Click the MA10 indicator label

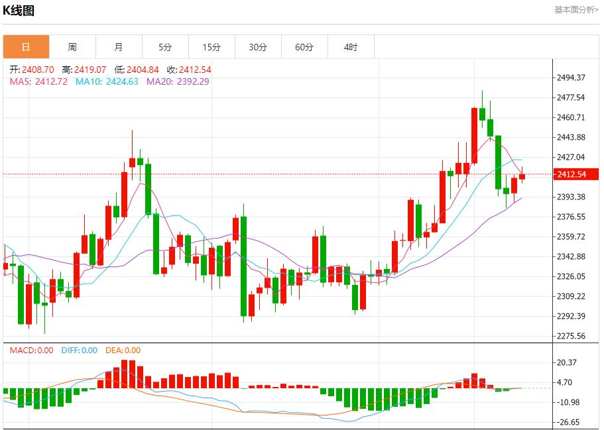pos(107,81)
